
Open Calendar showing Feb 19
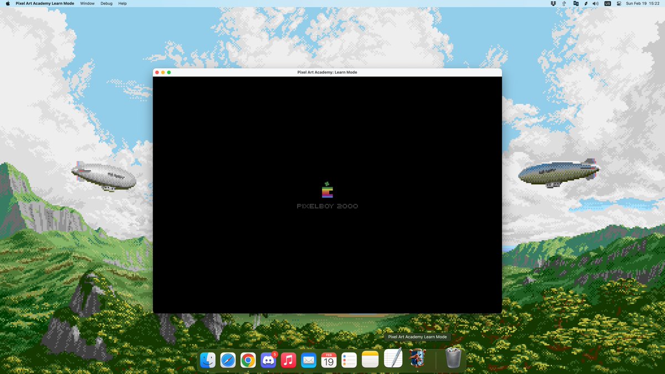[x=328, y=360]
